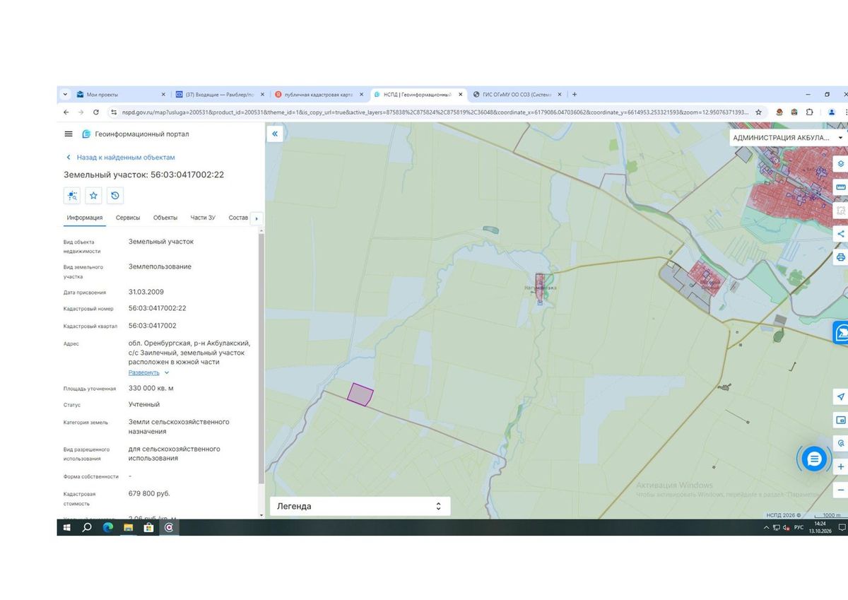The height and width of the screenshot is (600, 848).
Task: Open the Windows Start menu
Action: tap(67, 527)
